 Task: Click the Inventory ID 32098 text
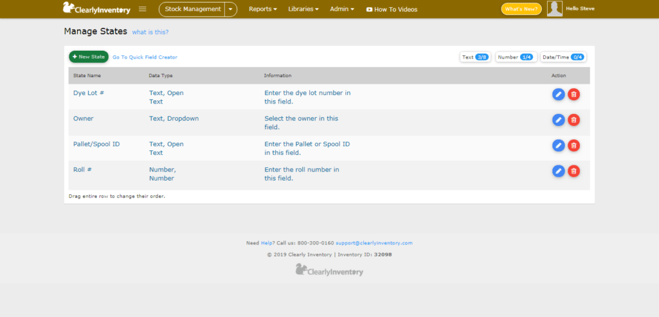[365, 254]
